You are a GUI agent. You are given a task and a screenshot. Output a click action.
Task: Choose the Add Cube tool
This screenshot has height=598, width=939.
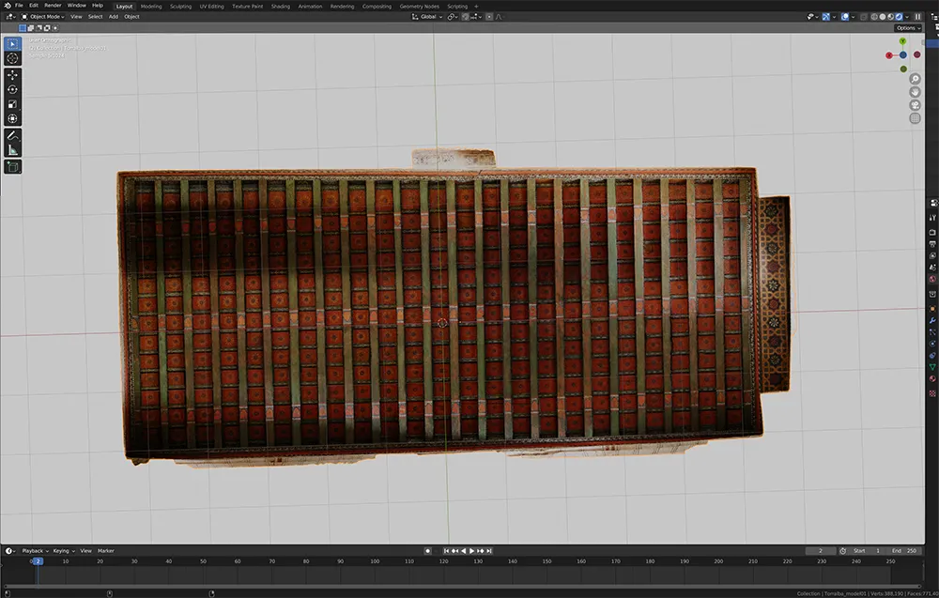pyautogui.click(x=12, y=167)
